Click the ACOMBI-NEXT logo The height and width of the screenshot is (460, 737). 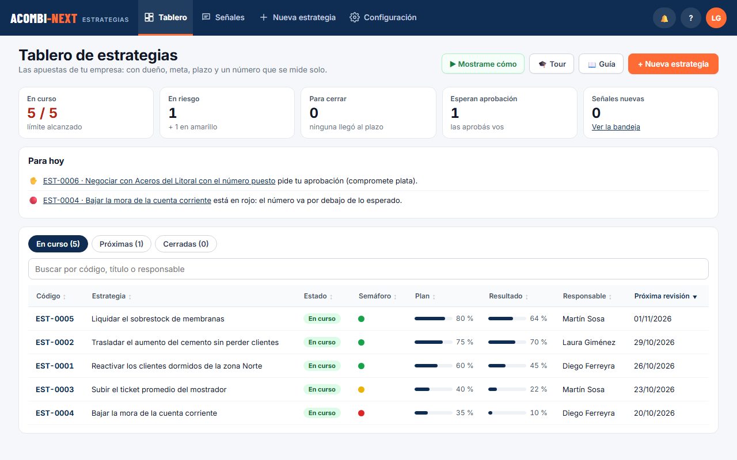coord(44,18)
